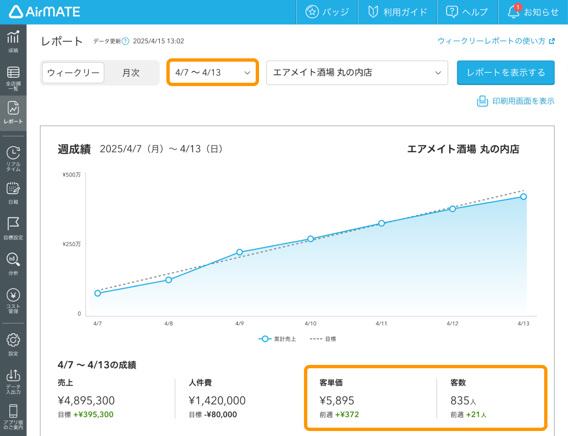Click the 4/12 data point on the chart
Image resolution: width=568 pixels, height=436 pixels.
click(453, 209)
